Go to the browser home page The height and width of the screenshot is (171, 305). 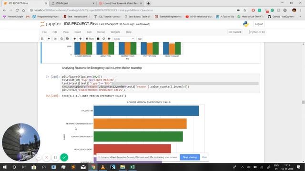pyautogui.click(x=23, y=10)
